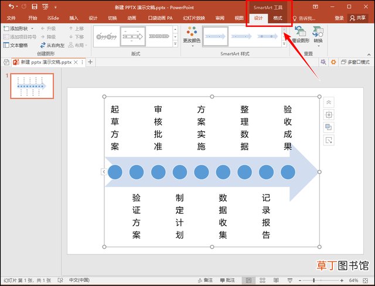This screenshot has width=375, height=286.
Task: Toggle 多窗口模式 (multi-window mode)
Action: [x=356, y=62]
